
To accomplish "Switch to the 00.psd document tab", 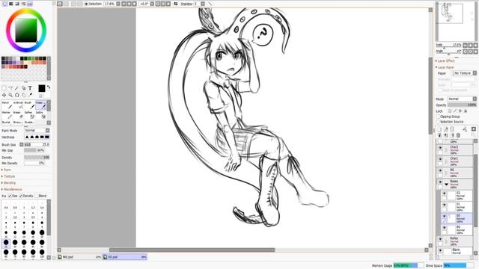I will (125, 257).
